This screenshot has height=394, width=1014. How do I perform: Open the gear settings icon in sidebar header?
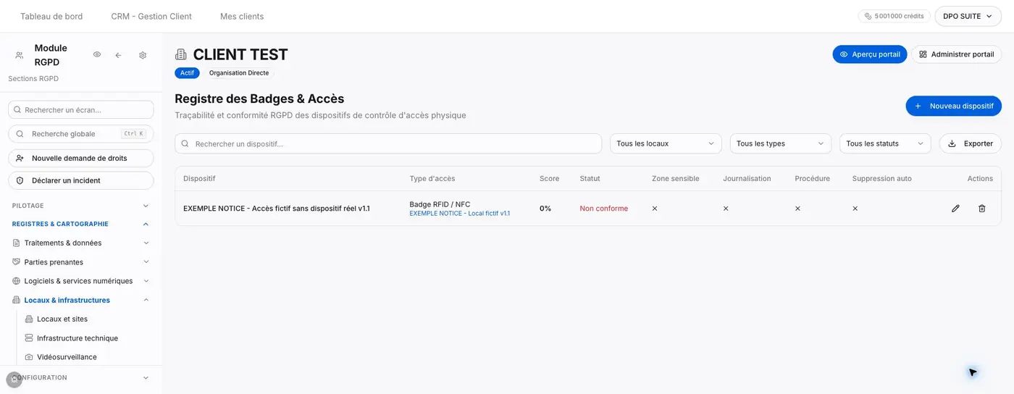(143, 55)
